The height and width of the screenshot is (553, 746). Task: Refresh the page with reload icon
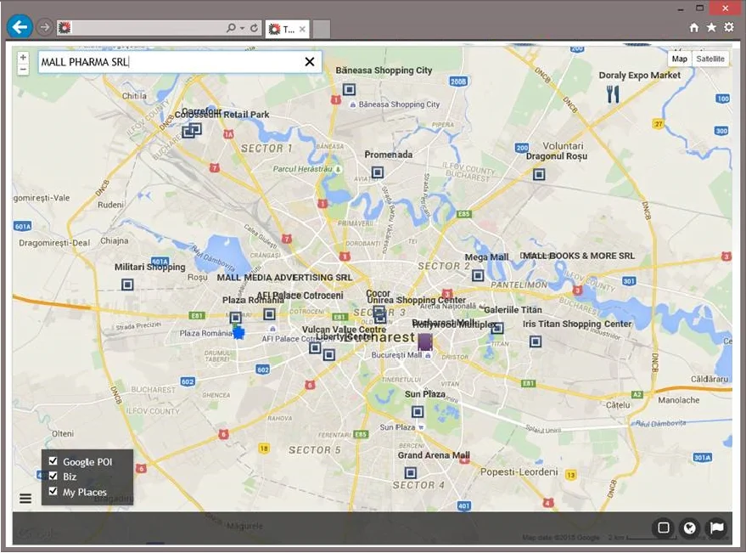point(254,28)
